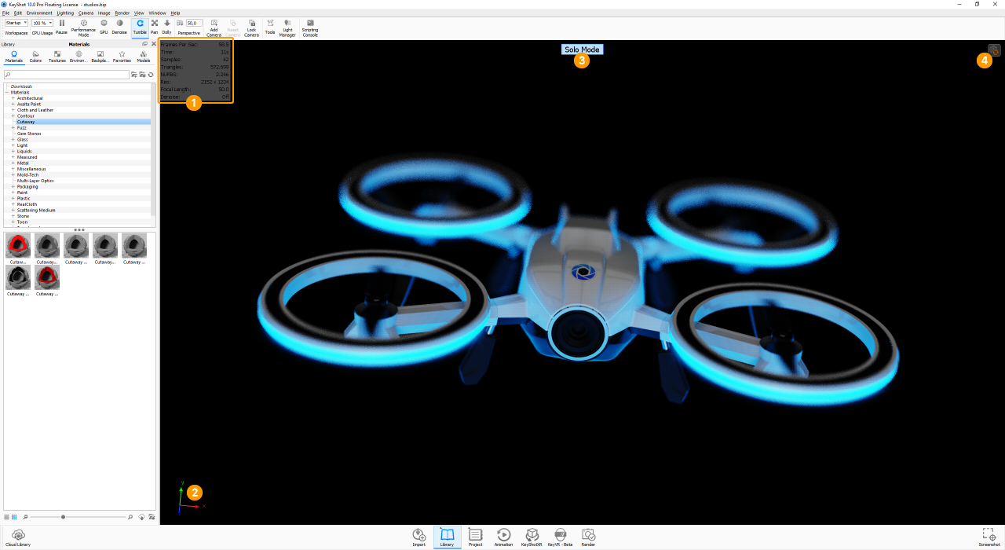Select the first red Cutaway material thumbnail

[17, 245]
